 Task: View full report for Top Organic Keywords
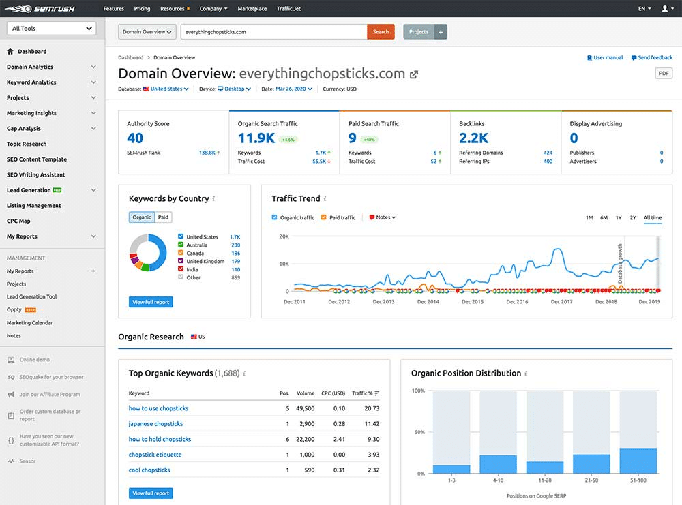[151, 493]
